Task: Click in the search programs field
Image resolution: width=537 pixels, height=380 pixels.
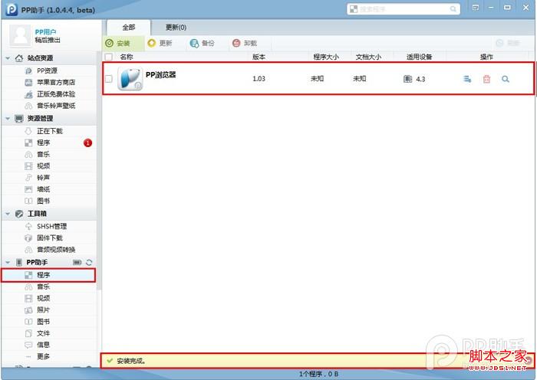Action: [404, 9]
